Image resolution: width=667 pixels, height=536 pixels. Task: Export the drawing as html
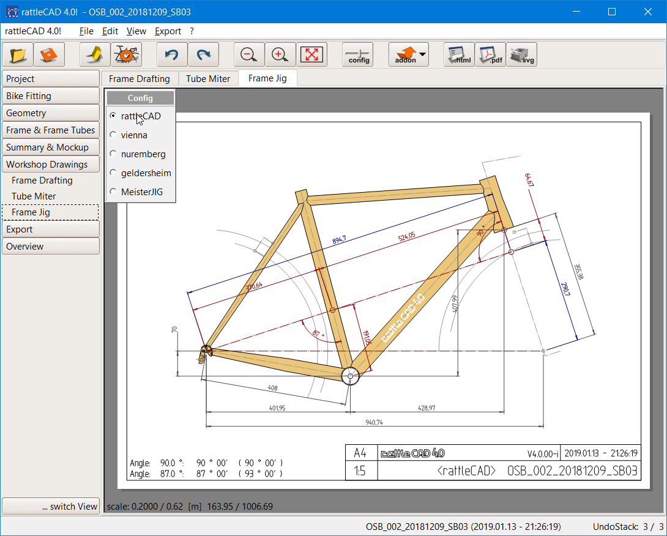[459, 54]
